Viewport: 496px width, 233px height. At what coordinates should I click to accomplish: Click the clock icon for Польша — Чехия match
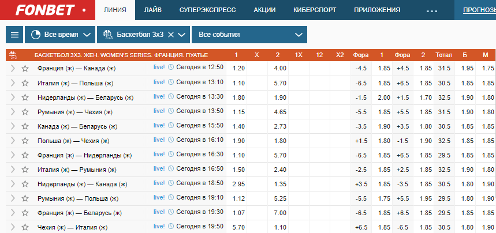coord(171,140)
